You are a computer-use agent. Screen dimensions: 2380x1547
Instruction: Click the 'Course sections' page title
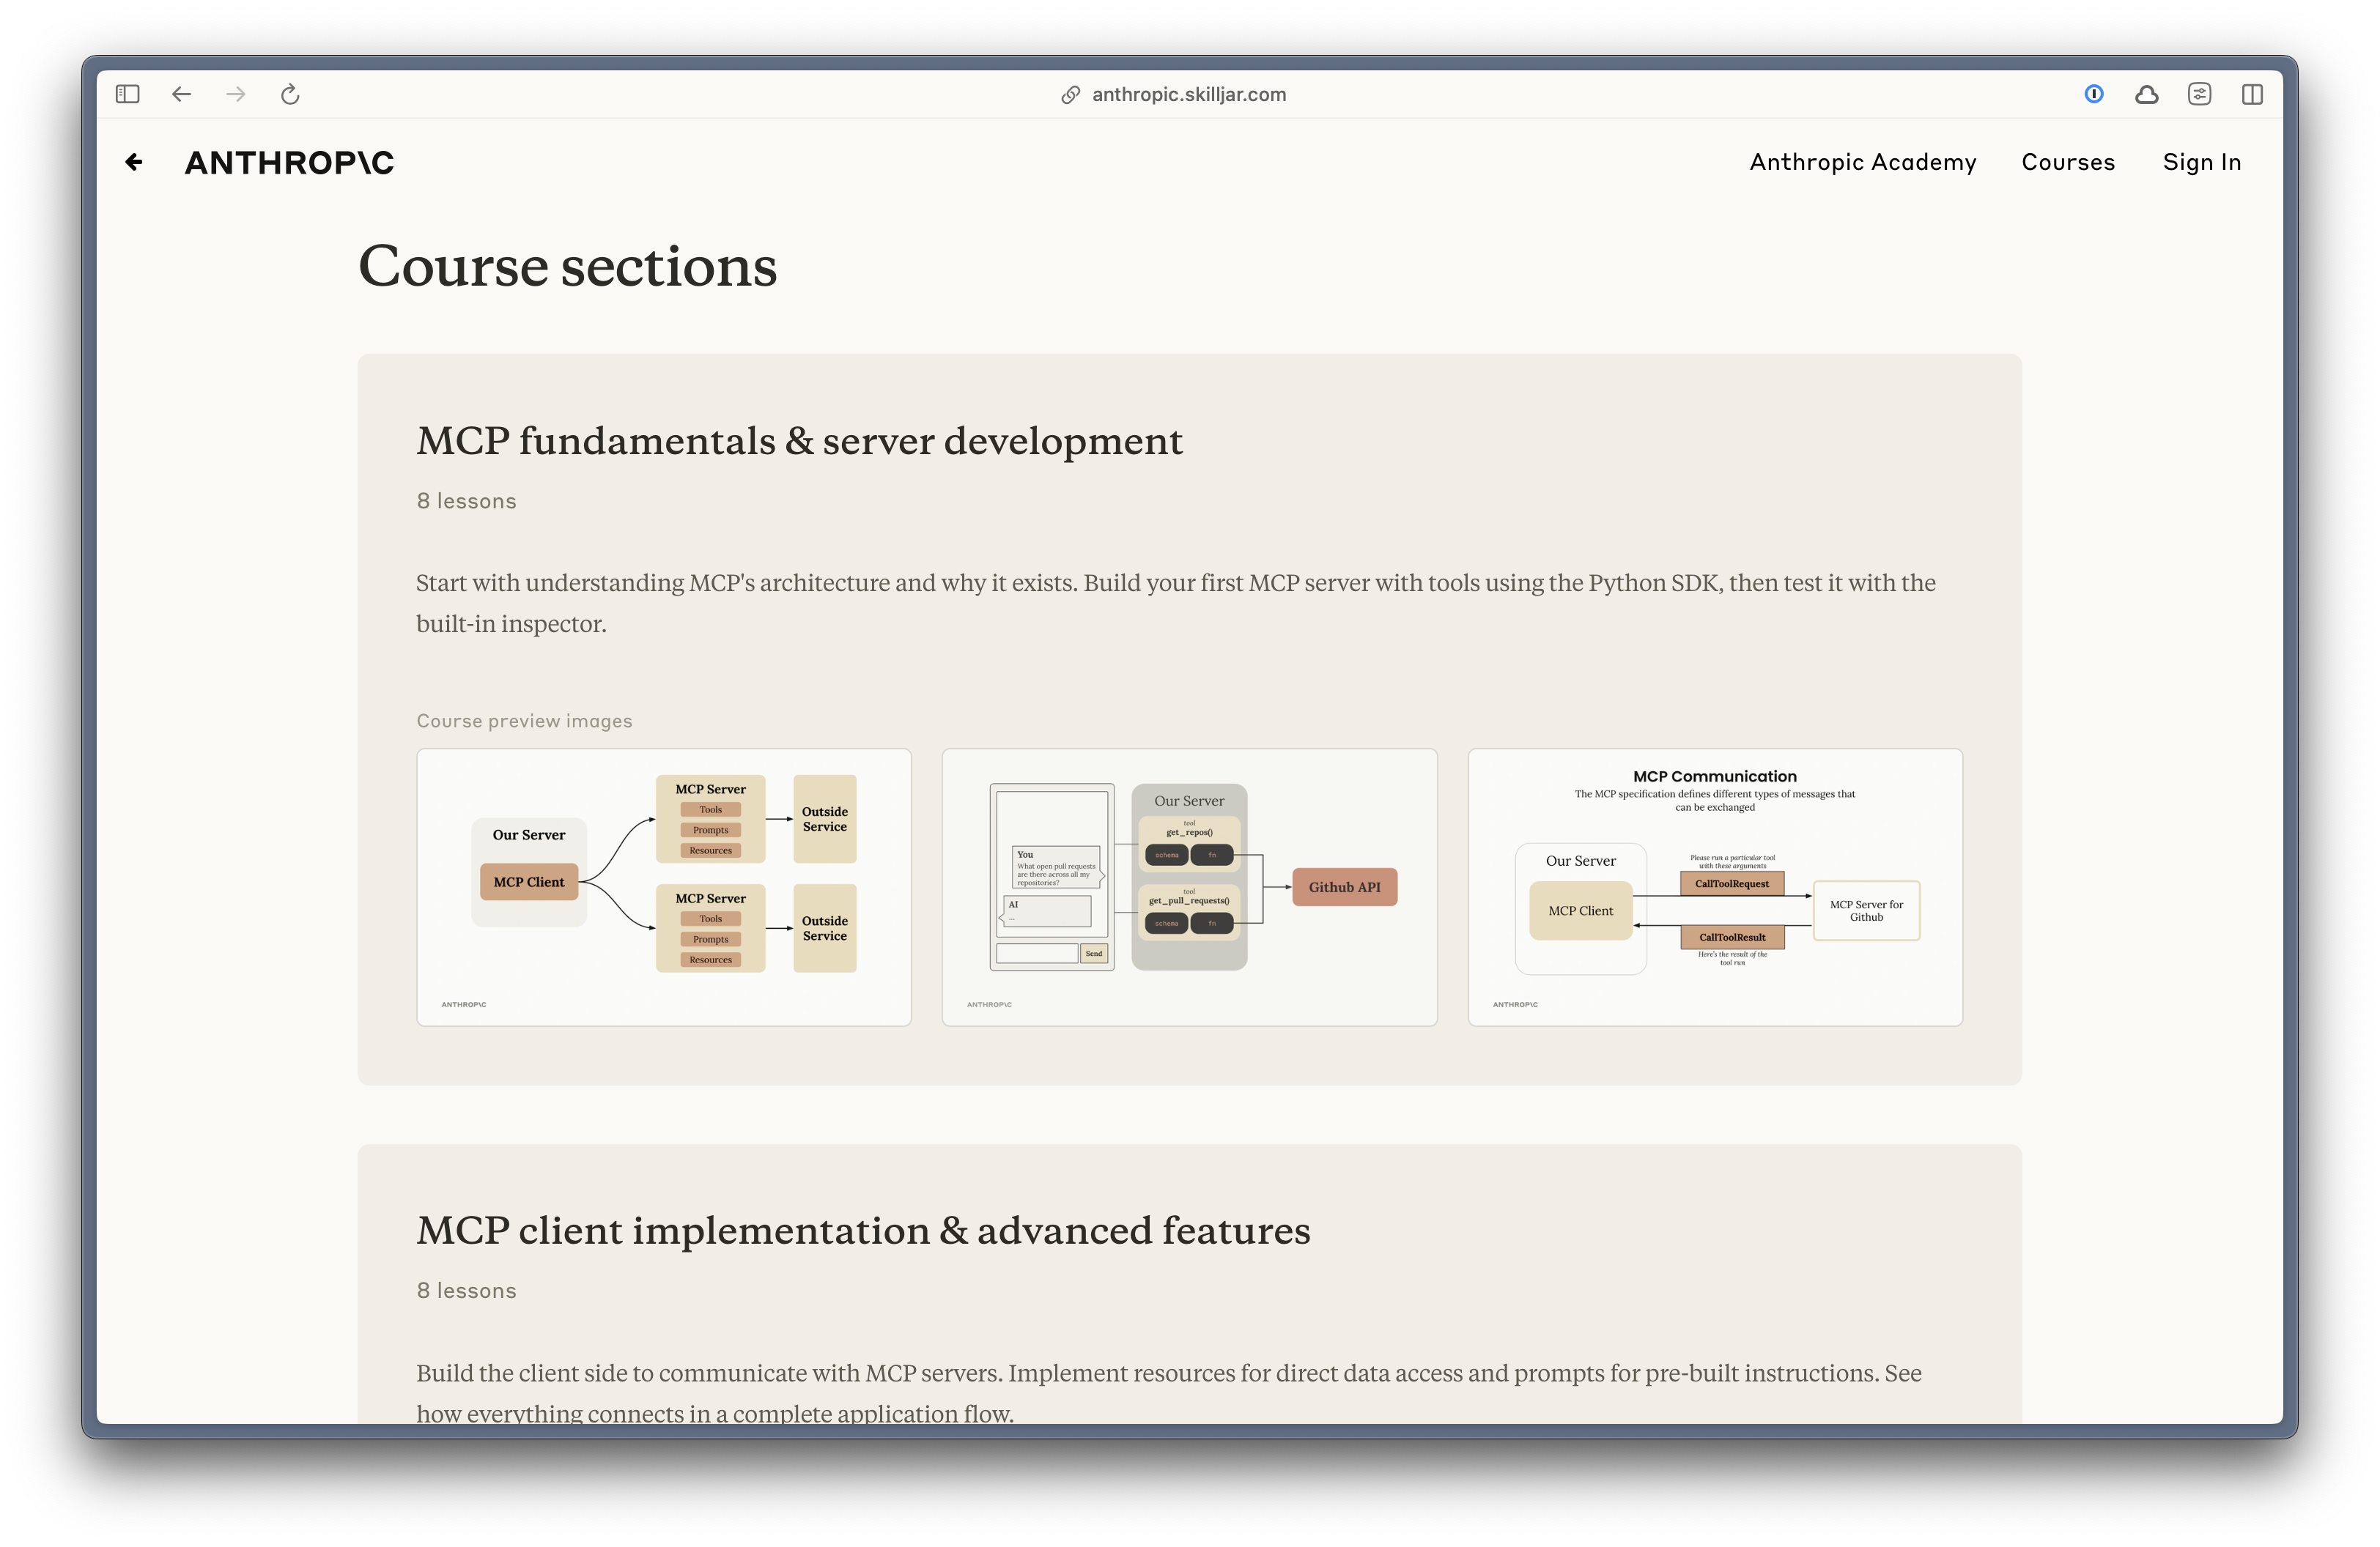pos(567,267)
